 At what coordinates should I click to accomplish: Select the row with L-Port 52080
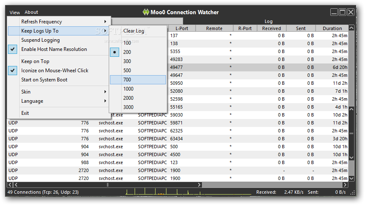click(258, 91)
